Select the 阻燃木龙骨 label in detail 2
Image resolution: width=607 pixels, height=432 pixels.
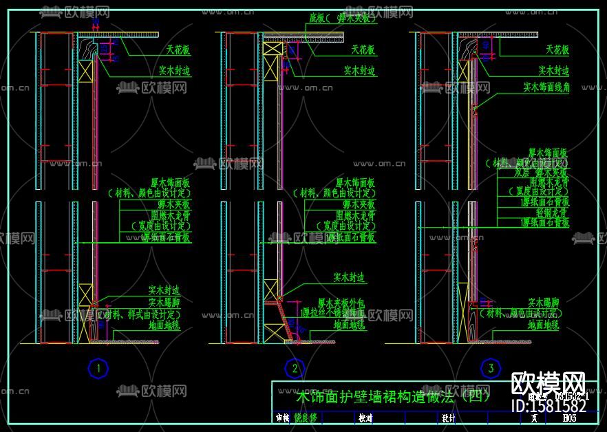pyautogui.click(x=355, y=215)
